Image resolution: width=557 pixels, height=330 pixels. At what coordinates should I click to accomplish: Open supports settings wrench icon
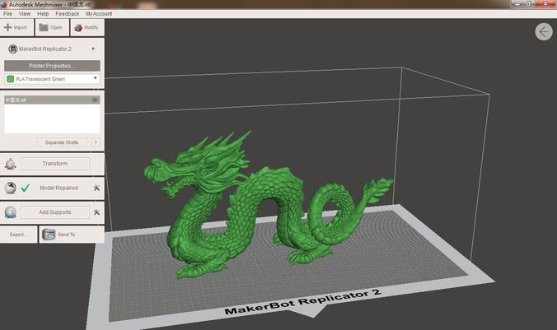(x=96, y=212)
